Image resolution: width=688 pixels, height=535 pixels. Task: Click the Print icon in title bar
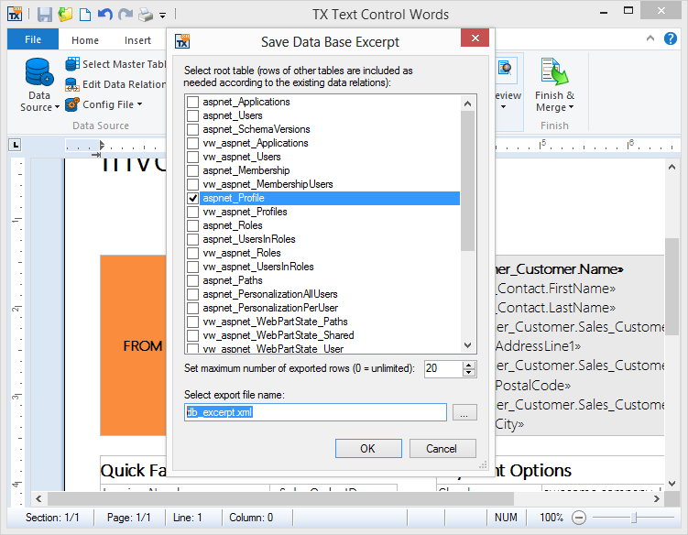pos(145,15)
